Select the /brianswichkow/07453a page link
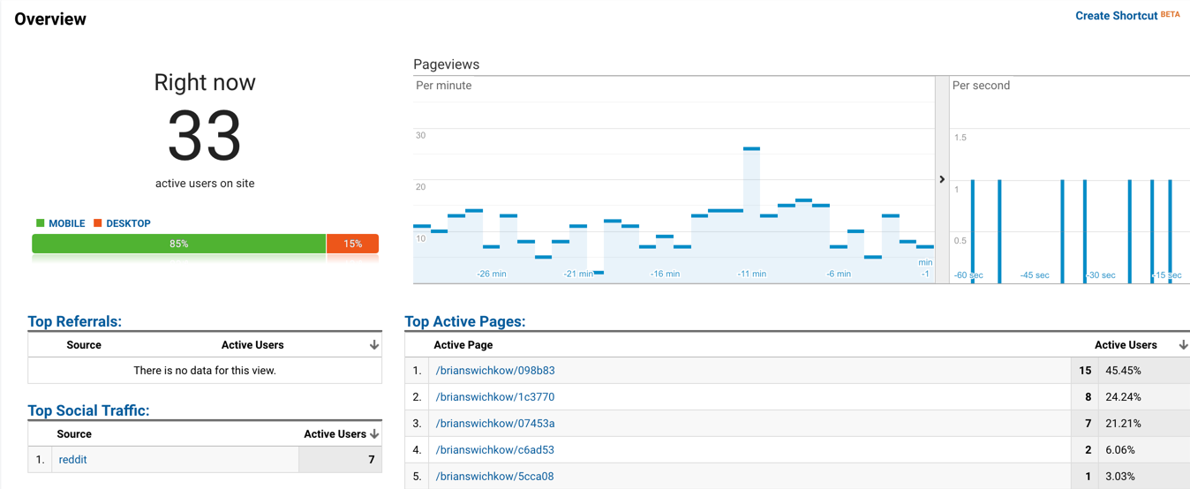This screenshot has width=1190, height=489. click(x=494, y=424)
